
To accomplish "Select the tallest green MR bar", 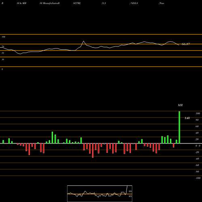I will (179, 127).
